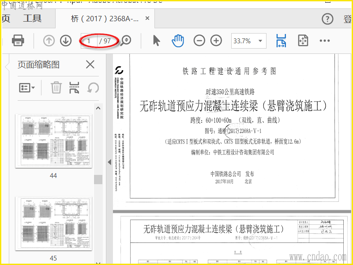Zoom in with plus button
This screenshot has height=265, width=353.
[x=216, y=41]
